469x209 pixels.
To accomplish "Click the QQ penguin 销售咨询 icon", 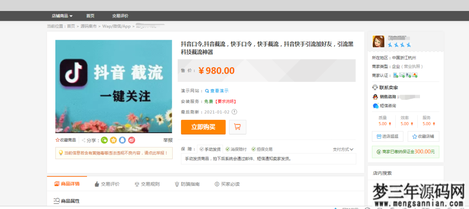I will click(x=375, y=97).
